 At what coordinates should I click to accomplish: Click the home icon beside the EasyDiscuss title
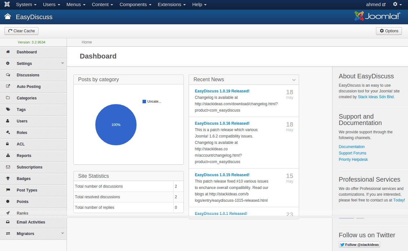[8, 17]
